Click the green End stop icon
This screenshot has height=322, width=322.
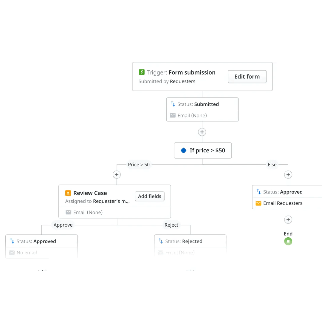pos(288,241)
